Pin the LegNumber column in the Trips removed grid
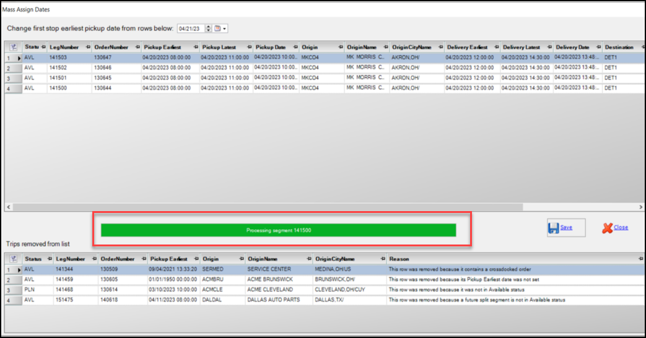646x338 pixels. click(x=94, y=259)
